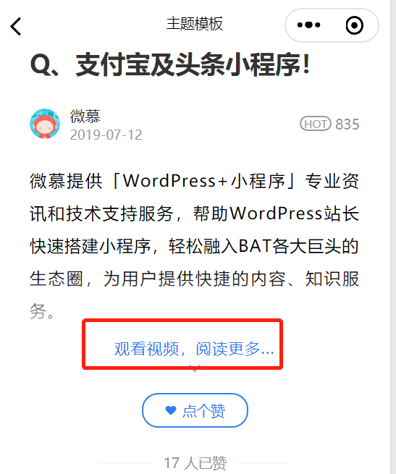Screen dimensions: 396x474
Task: Click the 点个赞 like button
Action: pos(195,410)
